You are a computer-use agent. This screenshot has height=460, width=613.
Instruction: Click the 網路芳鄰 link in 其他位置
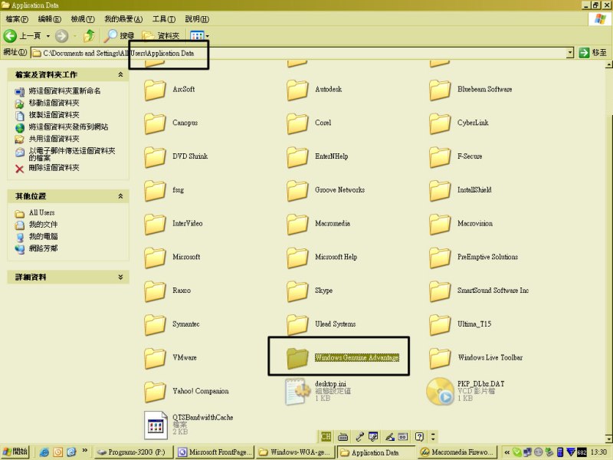pos(44,248)
